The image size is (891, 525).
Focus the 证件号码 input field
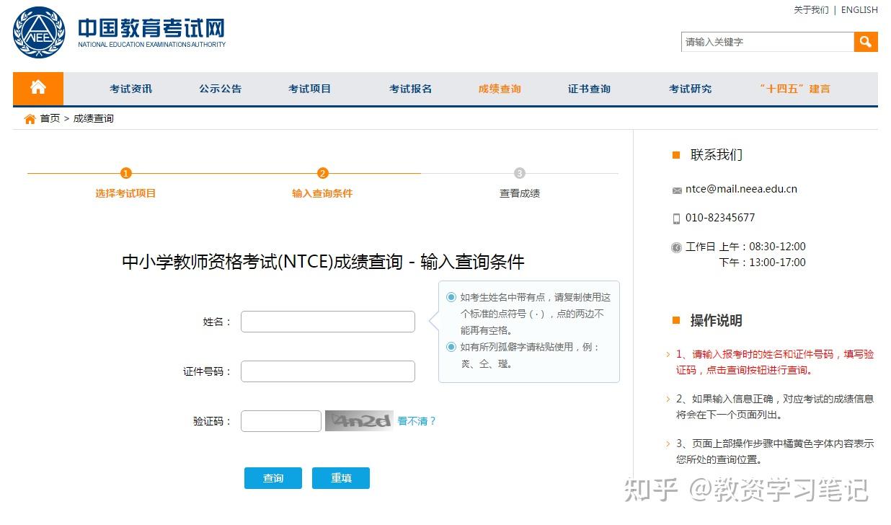pos(328,371)
